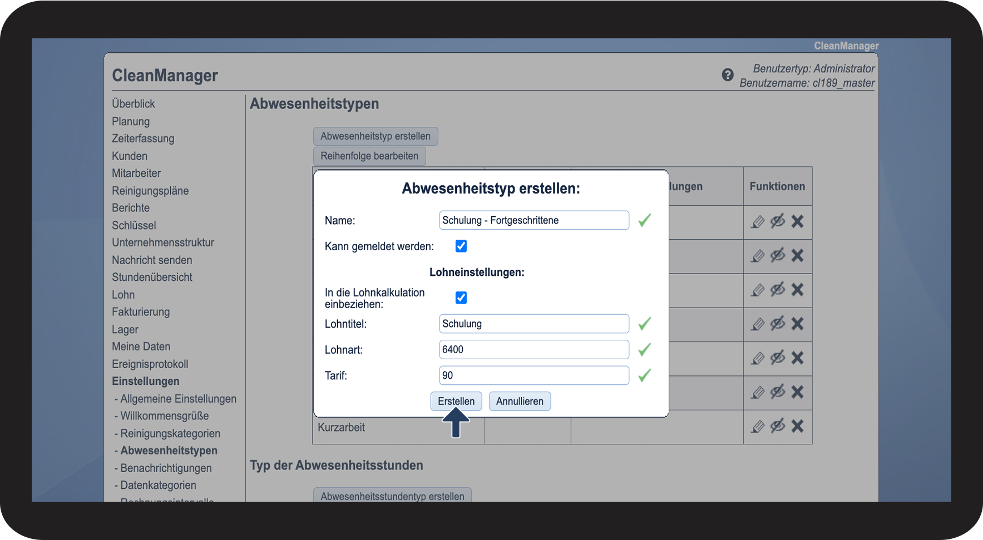Focus the Tarif input field
983x540 pixels.
click(534, 375)
